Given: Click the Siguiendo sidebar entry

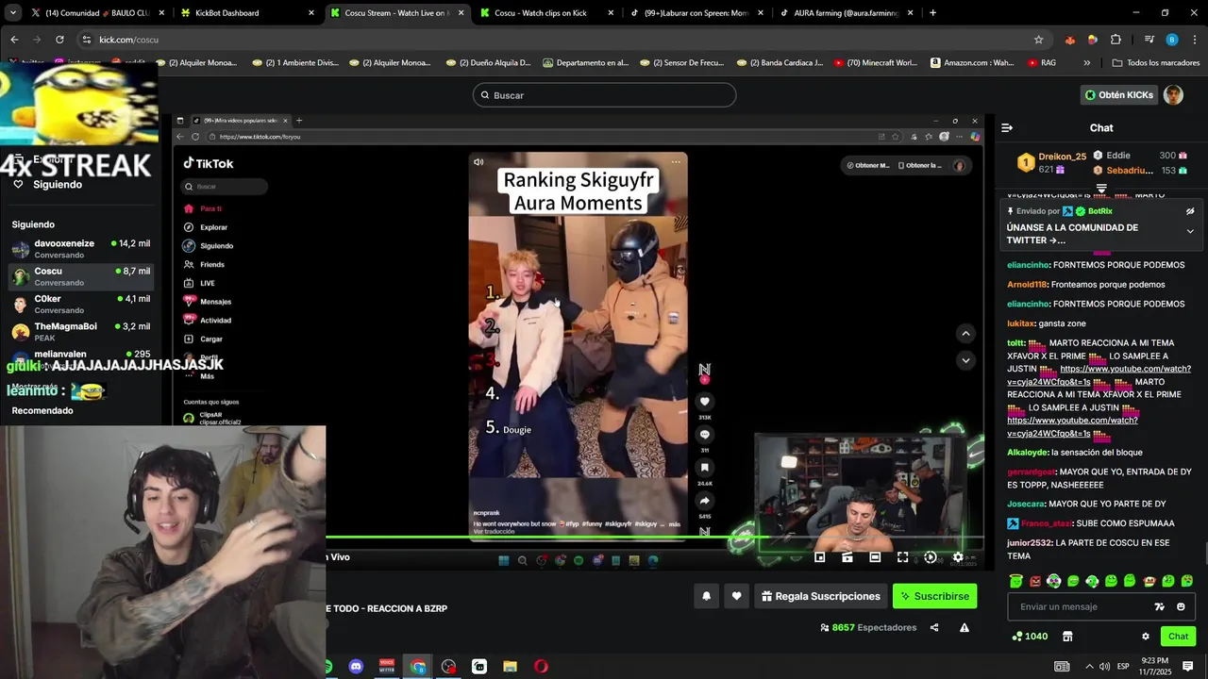Looking at the screenshot, I should (58, 185).
